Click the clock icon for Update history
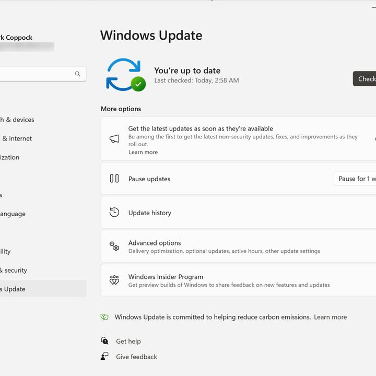This screenshot has width=376, height=376. click(x=114, y=213)
